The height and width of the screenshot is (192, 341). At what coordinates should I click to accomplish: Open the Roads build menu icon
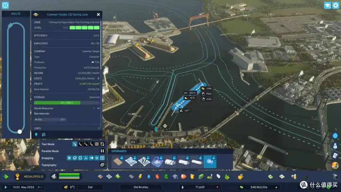[x=131, y=177]
